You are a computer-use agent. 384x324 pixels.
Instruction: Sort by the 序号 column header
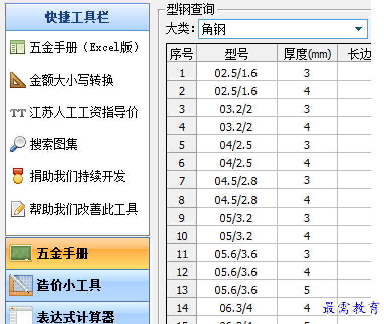click(181, 53)
